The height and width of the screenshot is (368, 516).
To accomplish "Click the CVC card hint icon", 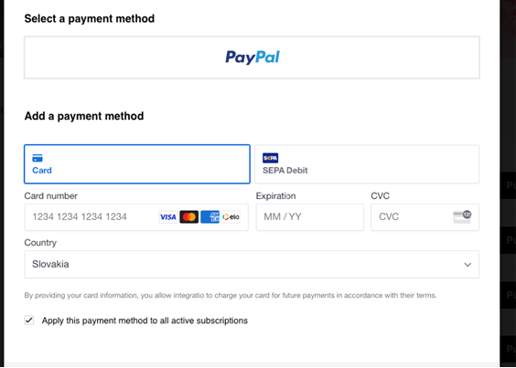I will coord(462,216).
